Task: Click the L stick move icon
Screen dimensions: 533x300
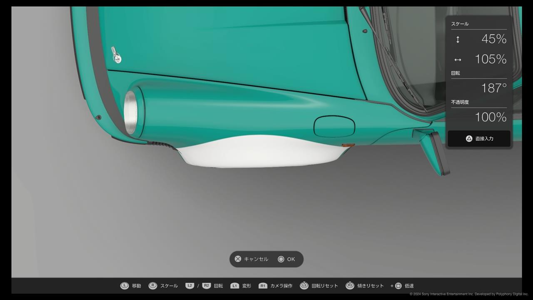Action: click(125, 286)
